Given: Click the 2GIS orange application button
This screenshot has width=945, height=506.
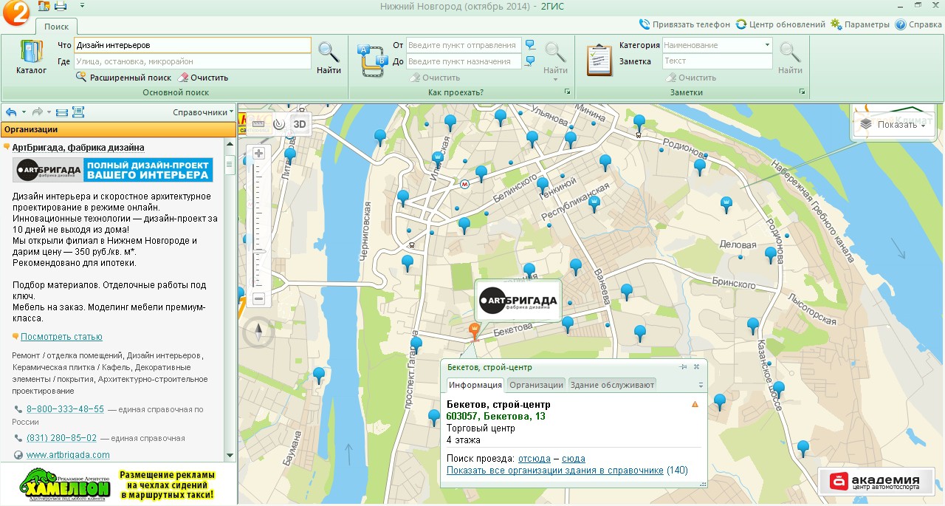Looking at the screenshot, I should point(16,13).
